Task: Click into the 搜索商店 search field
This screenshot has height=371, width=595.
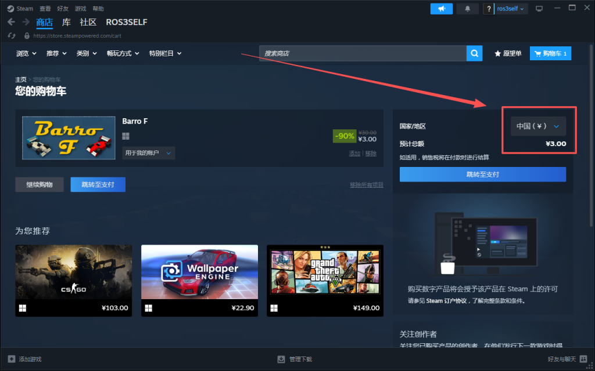Action: coord(363,53)
